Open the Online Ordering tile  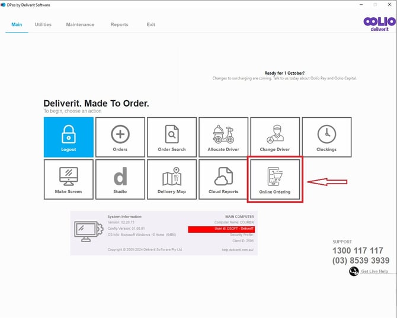pos(275,179)
